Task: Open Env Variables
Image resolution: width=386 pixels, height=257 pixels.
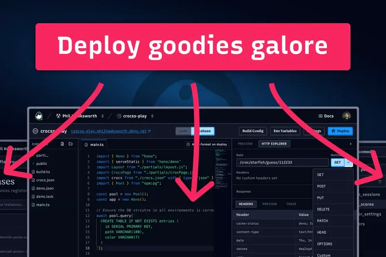Action: coord(285,131)
